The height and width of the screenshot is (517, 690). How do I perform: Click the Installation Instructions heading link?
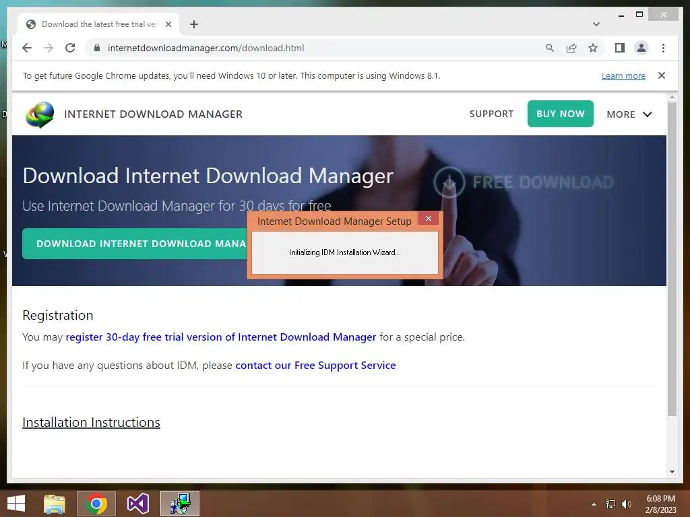91,423
